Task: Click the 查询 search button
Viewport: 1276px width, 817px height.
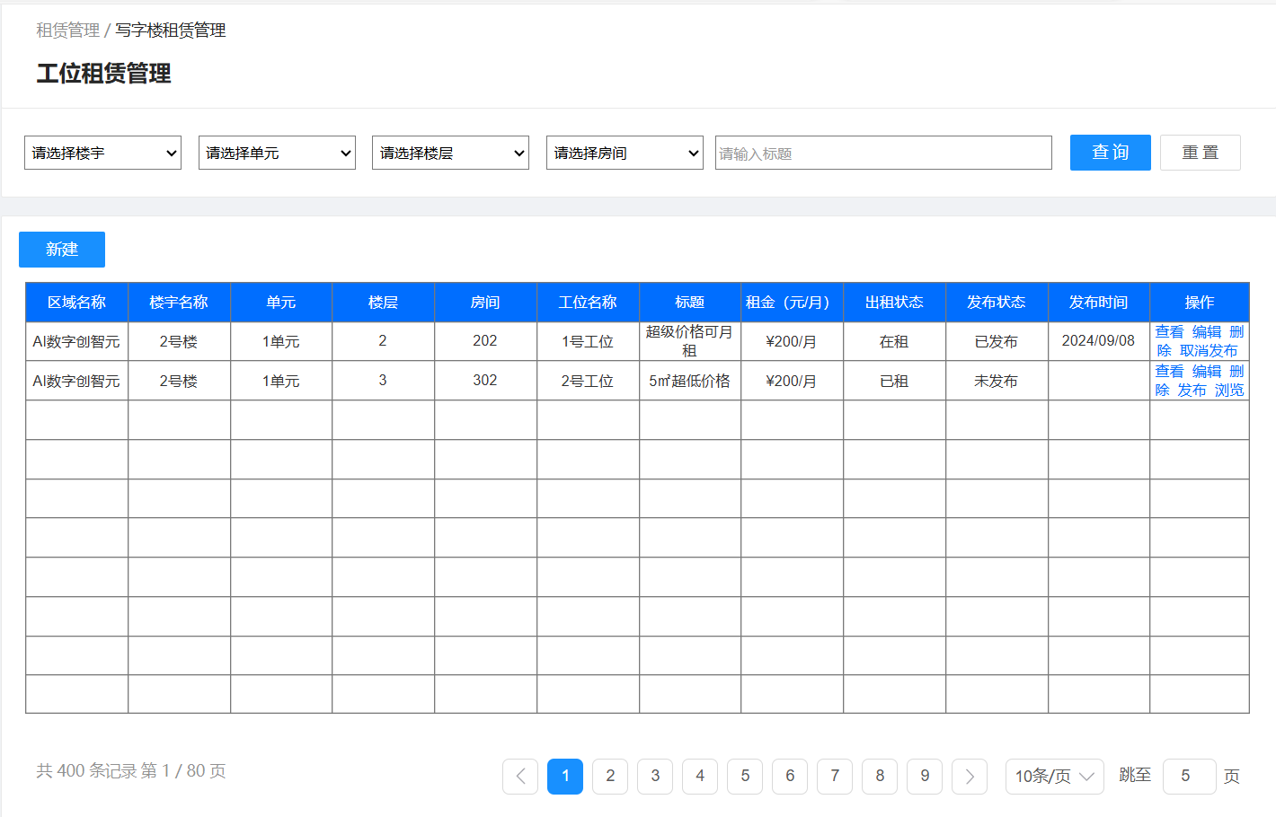Action: click(x=1111, y=153)
